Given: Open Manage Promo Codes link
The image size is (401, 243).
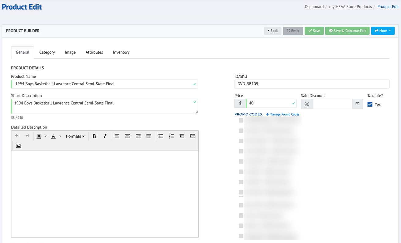Looking at the screenshot, I should (x=283, y=114).
